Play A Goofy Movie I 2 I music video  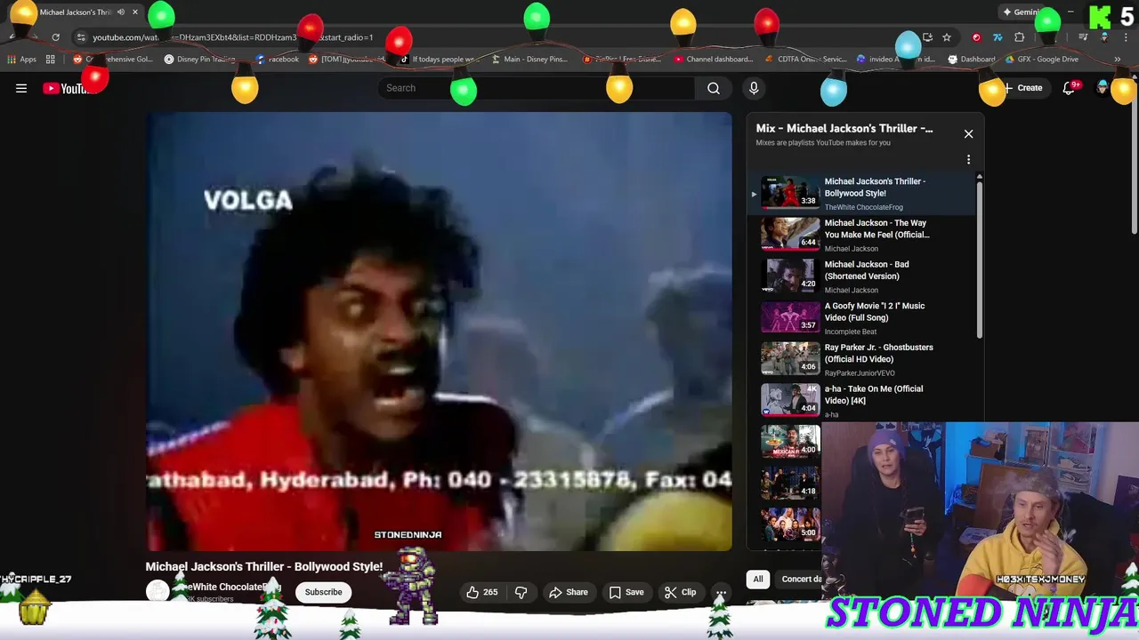pos(863,318)
